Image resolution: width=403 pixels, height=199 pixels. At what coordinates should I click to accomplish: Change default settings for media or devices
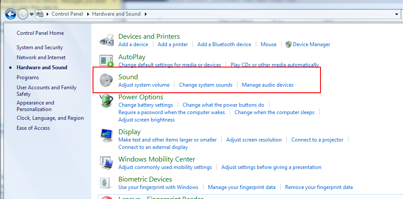click(x=170, y=64)
